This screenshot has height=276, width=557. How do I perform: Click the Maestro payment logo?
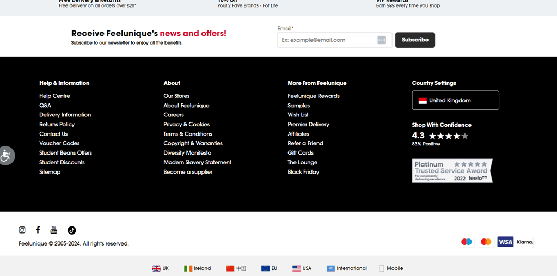467,242
